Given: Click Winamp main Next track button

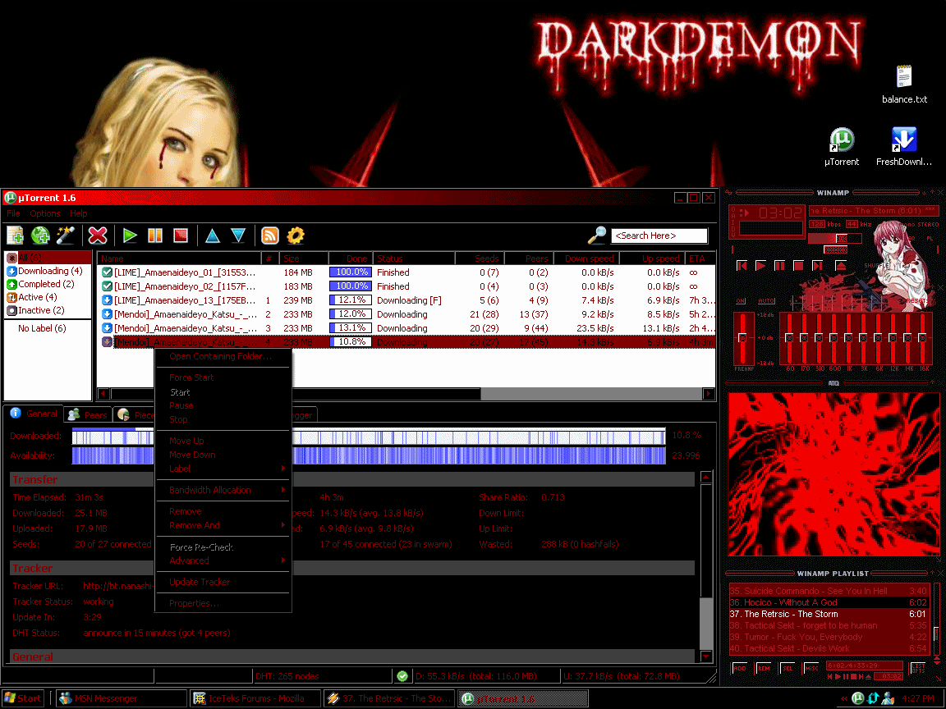Looking at the screenshot, I should coord(818,265).
